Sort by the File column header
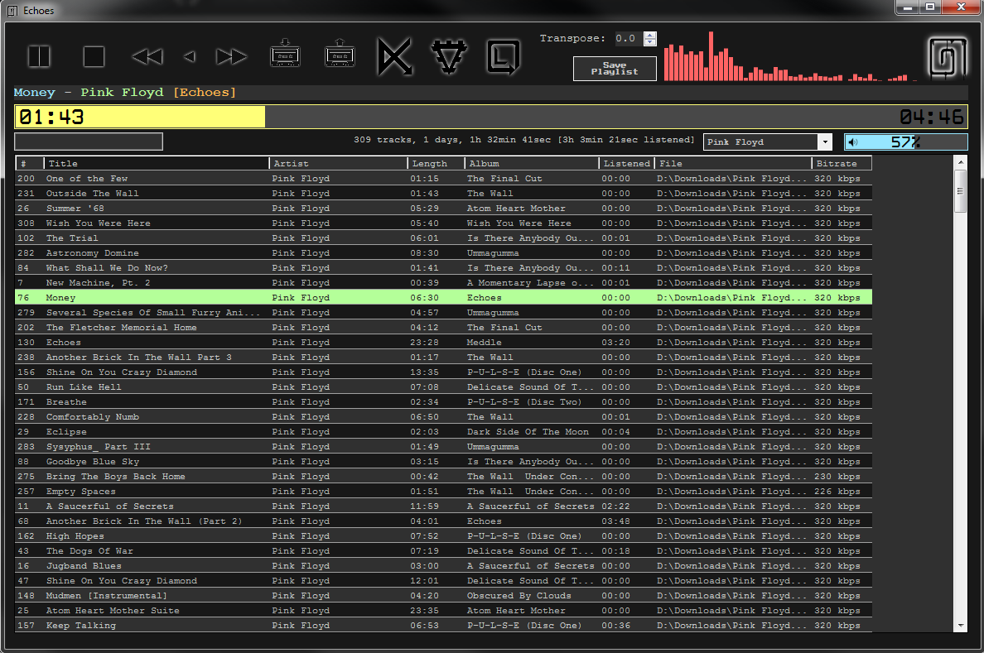The height and width of the screenshot is (653, 984). click(x=733, y=163)
